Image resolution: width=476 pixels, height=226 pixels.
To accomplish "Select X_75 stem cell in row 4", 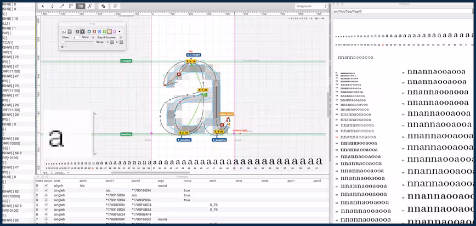I will coord(213,205).
